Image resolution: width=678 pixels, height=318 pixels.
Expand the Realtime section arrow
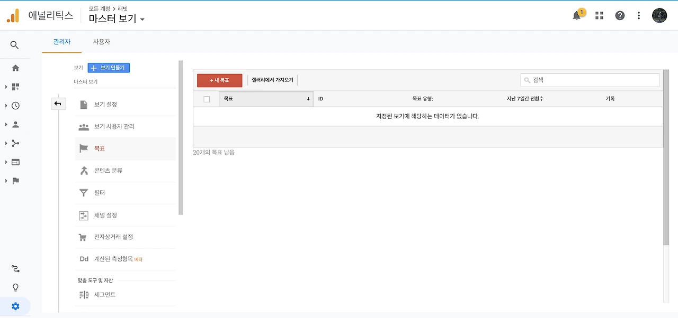click(6, 106)
